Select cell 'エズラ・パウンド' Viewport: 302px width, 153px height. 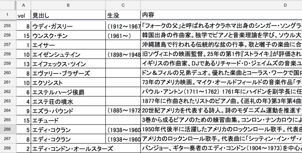(68, 111)
